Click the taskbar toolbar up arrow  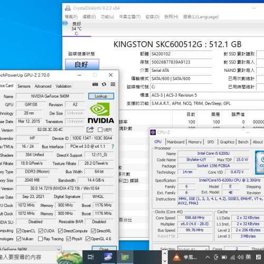coord(165,253)
